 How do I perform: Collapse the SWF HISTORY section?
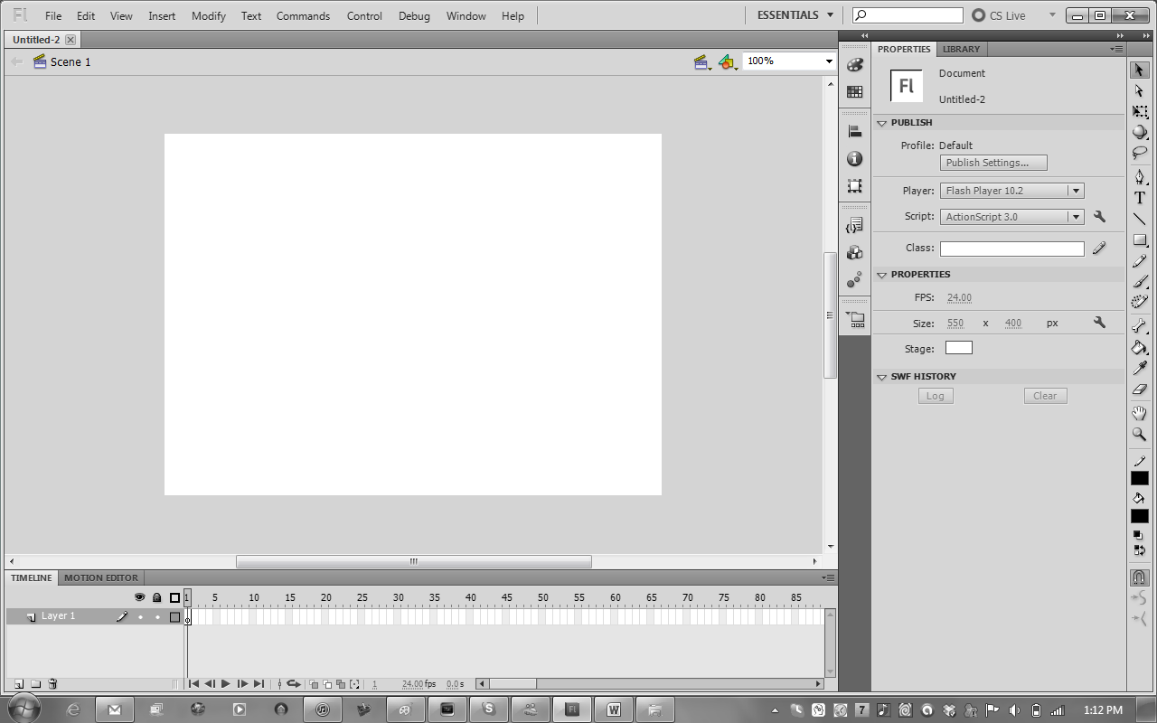pyautogui.click(x=881, y=377)
